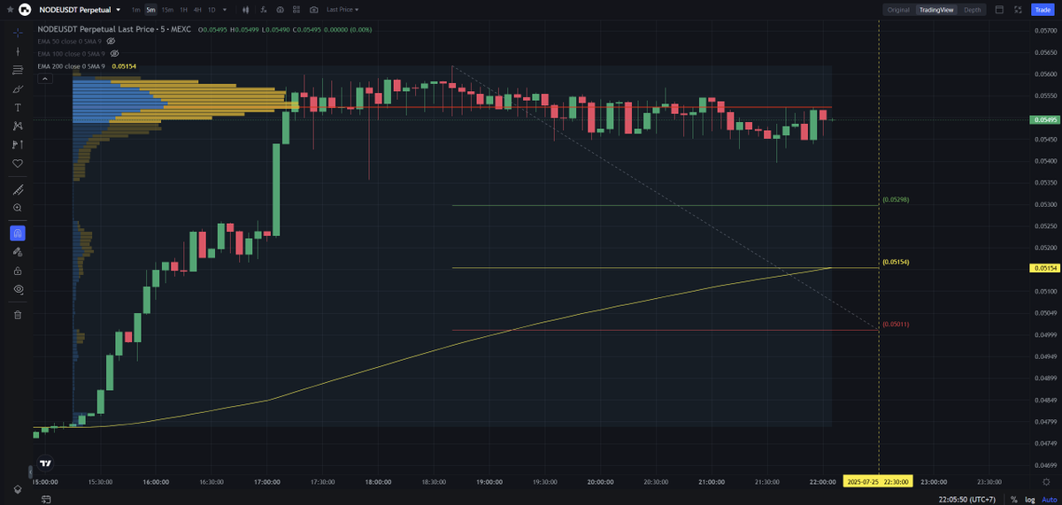Add NODEUSDT to favorites with star icon
Image resolution: width=1062 pixels, height=505 pixels.
click(8, 10)
